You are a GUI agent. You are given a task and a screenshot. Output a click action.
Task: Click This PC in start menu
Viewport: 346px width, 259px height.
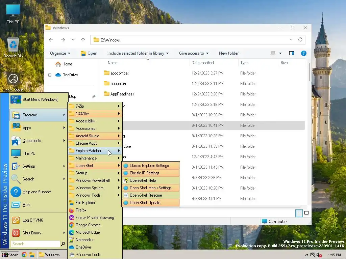click(x=39, y=153)
